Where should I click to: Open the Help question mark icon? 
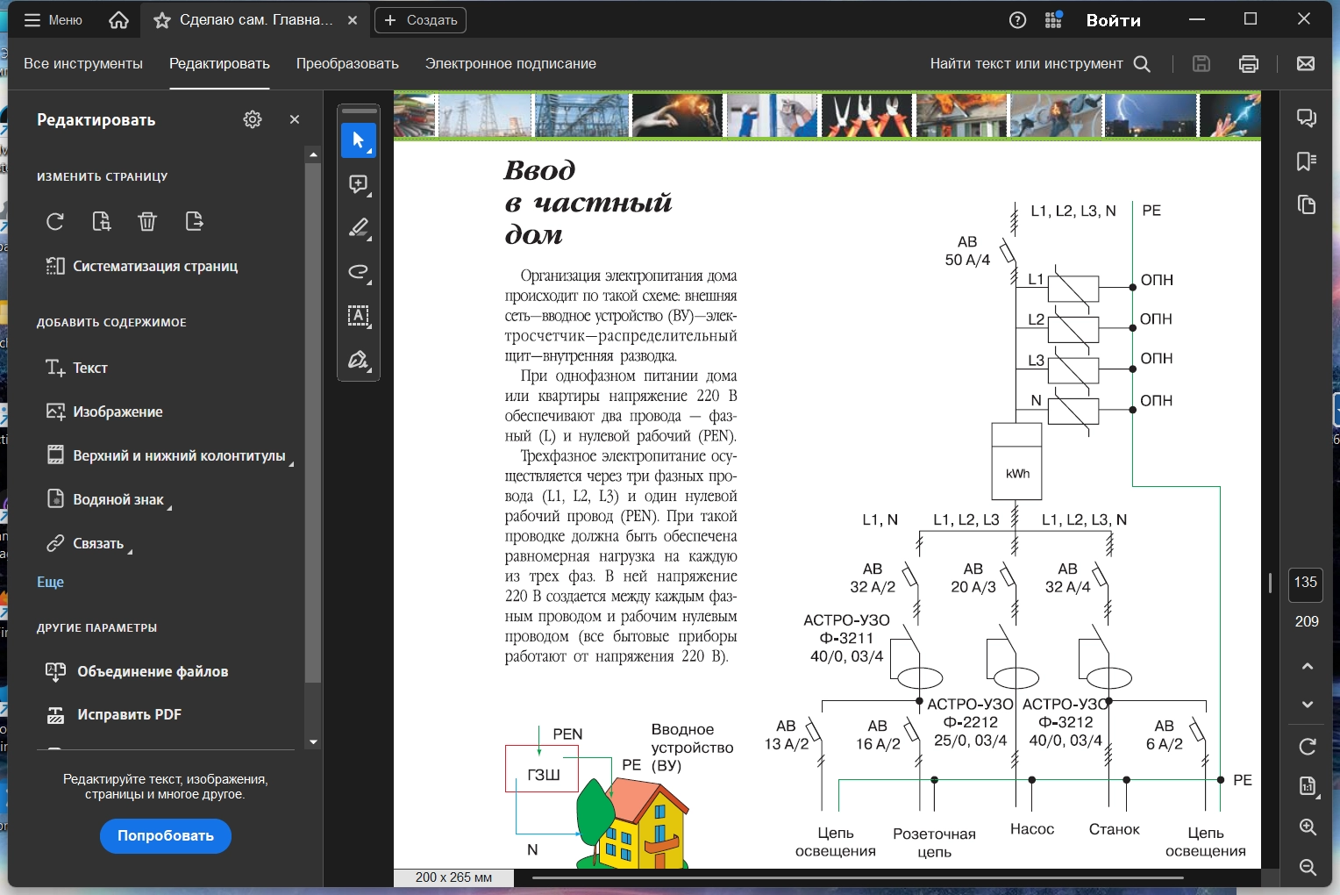pos(1017,20)
